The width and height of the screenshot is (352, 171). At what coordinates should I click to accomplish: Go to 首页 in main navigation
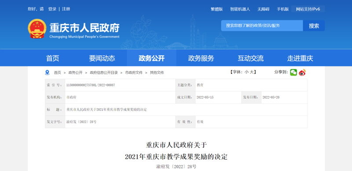(52, 58)
